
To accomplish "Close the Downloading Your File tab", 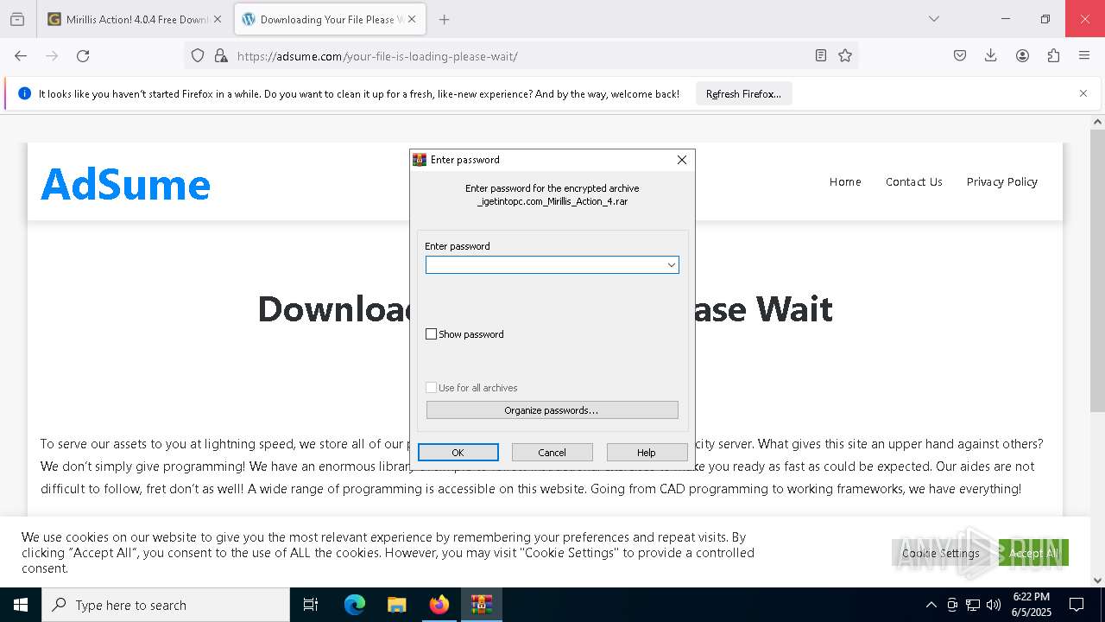I will (x=411, y=19).
